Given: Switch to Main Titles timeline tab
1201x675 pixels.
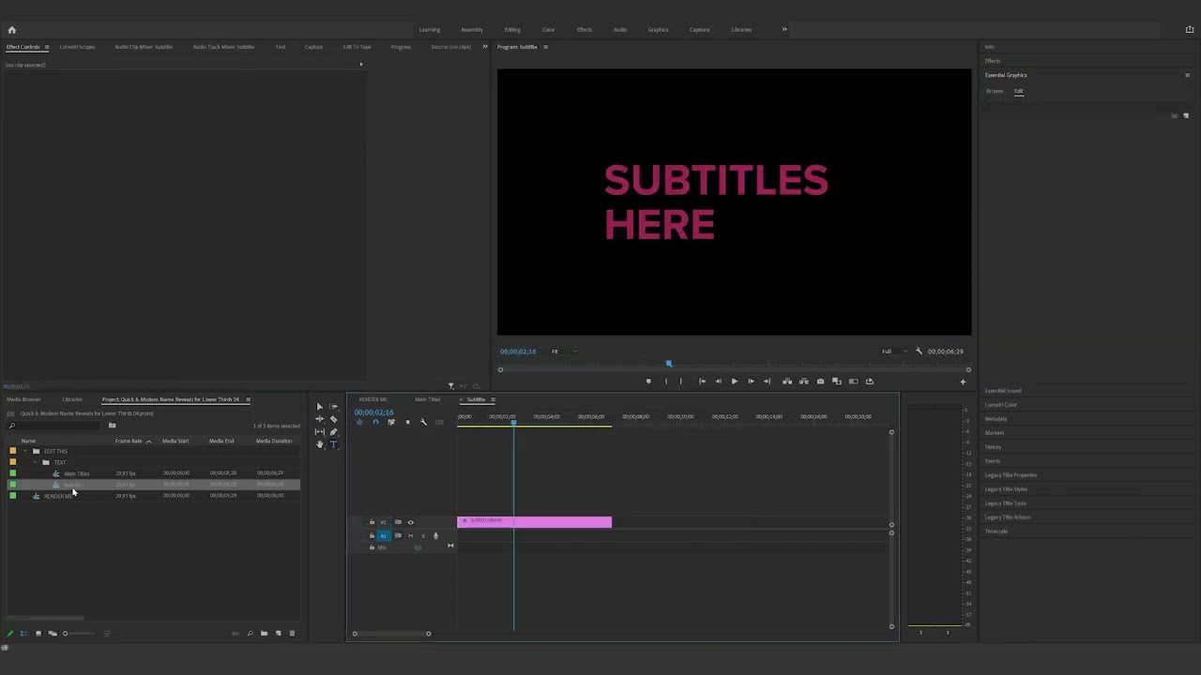Looking at the screenshot, I should (x=428, y=399).
